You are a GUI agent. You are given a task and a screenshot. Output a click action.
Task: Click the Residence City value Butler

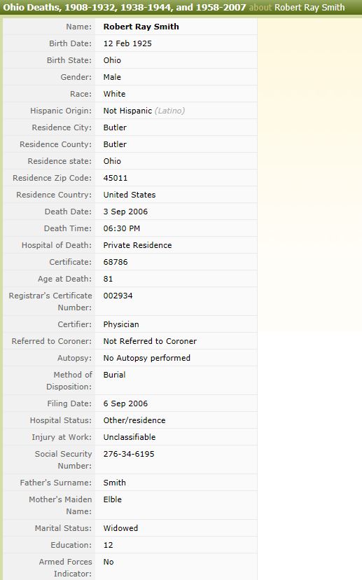(x=115, y=127)
